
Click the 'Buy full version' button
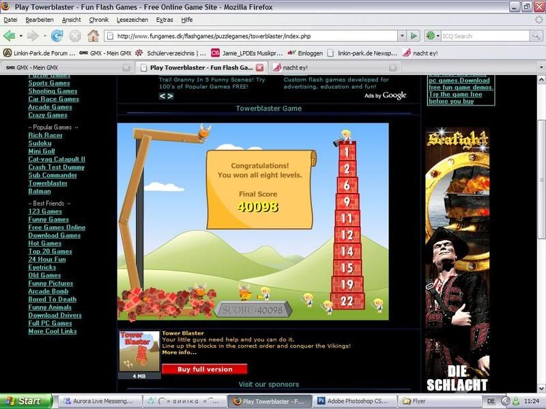205,369
